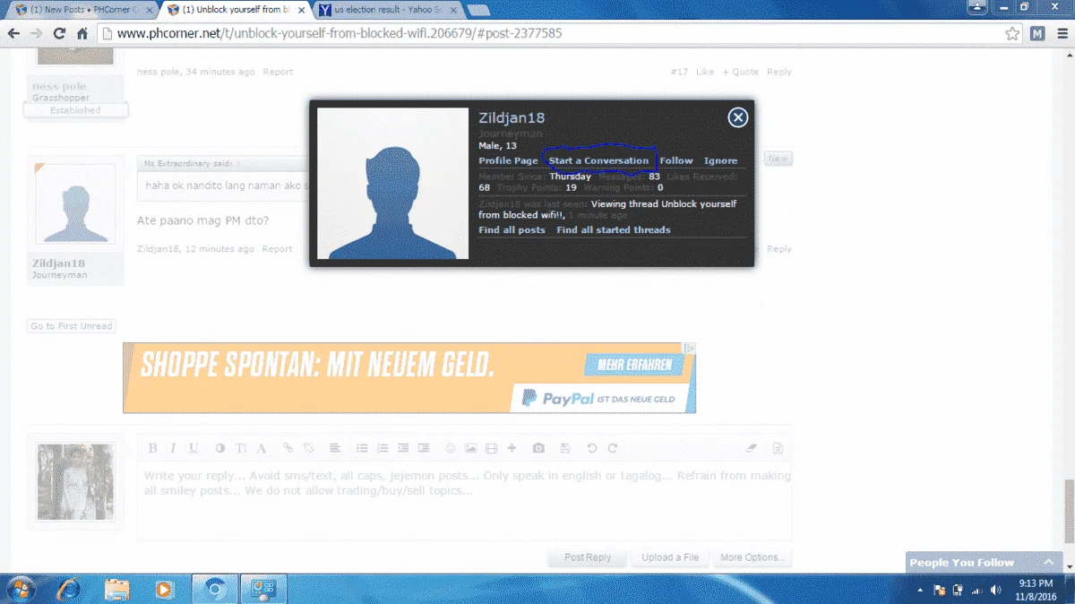Insert ordered numbered list
Viewport: 1075px width, 604px height.
pyautogui.click(x=383, y=448)
